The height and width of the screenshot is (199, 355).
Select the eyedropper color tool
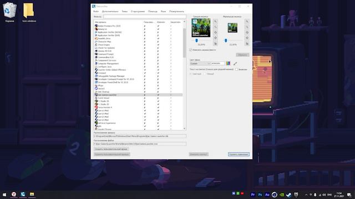(235, 64)
